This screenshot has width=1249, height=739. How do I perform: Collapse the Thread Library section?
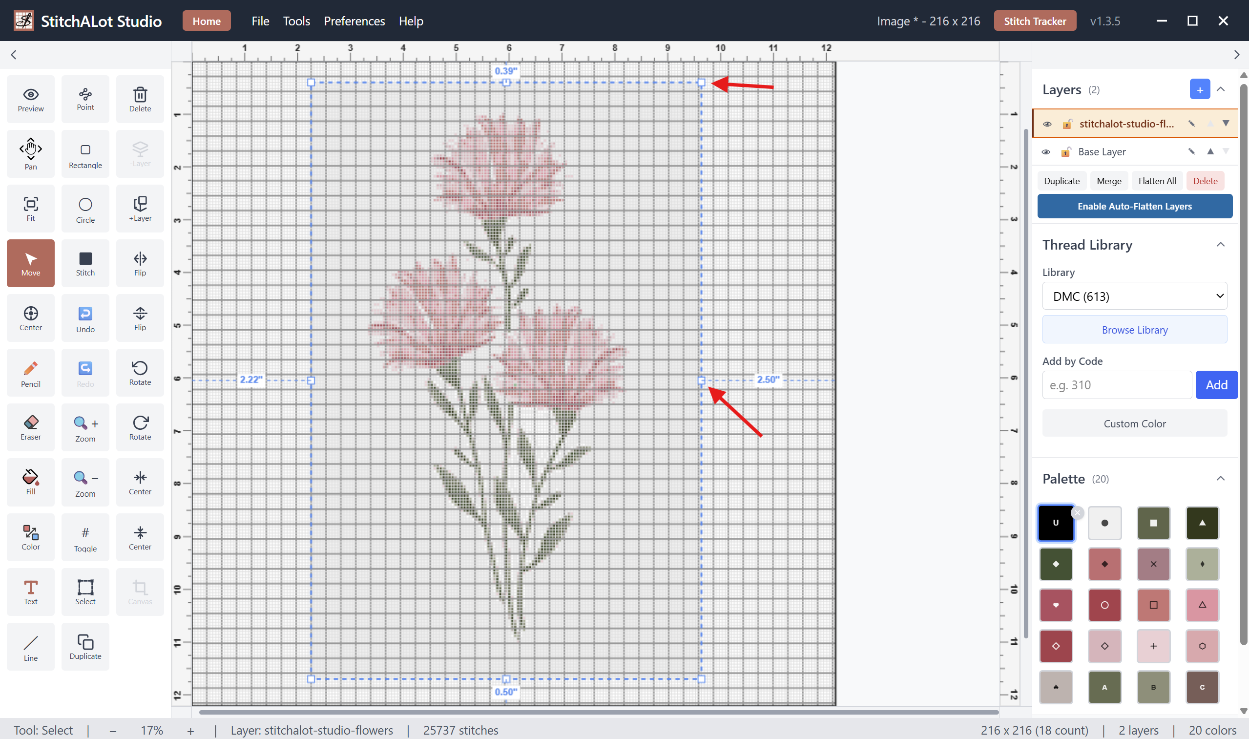[x=1220, y=245]
